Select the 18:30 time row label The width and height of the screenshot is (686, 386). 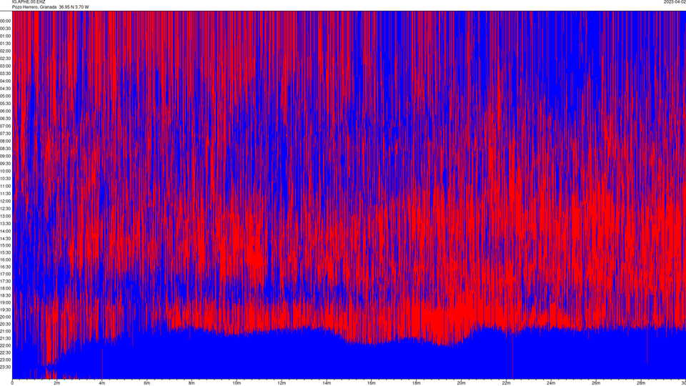(x=5, y=295)
